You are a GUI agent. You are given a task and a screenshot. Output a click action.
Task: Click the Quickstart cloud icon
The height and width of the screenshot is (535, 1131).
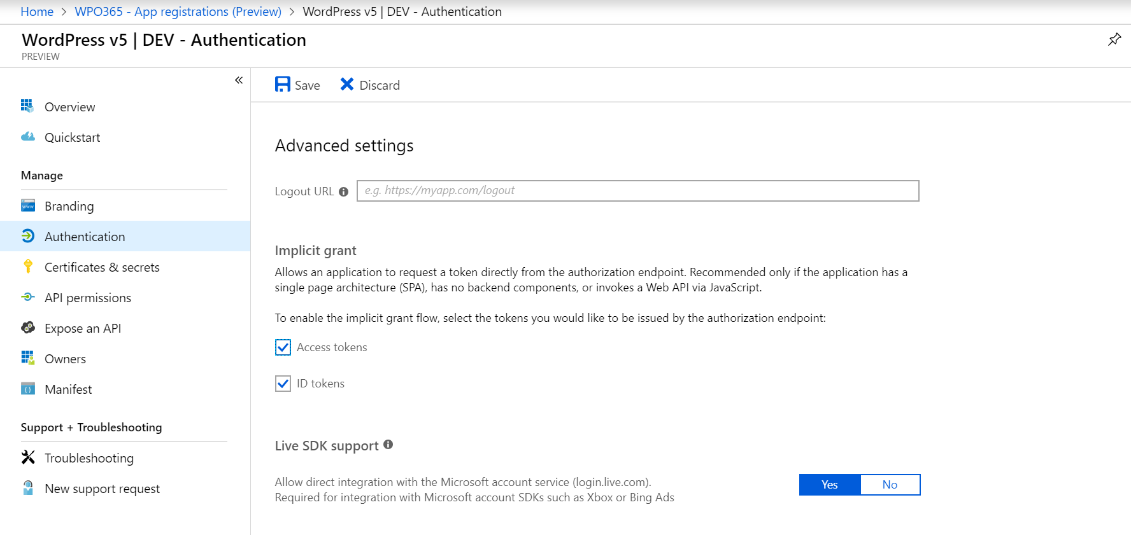tap(27, 136)
